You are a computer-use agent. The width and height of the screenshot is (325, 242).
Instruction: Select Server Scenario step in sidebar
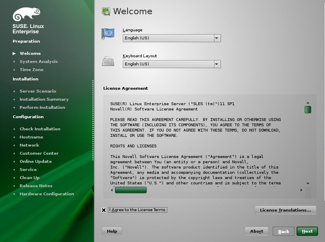click(x=38, y=91)
